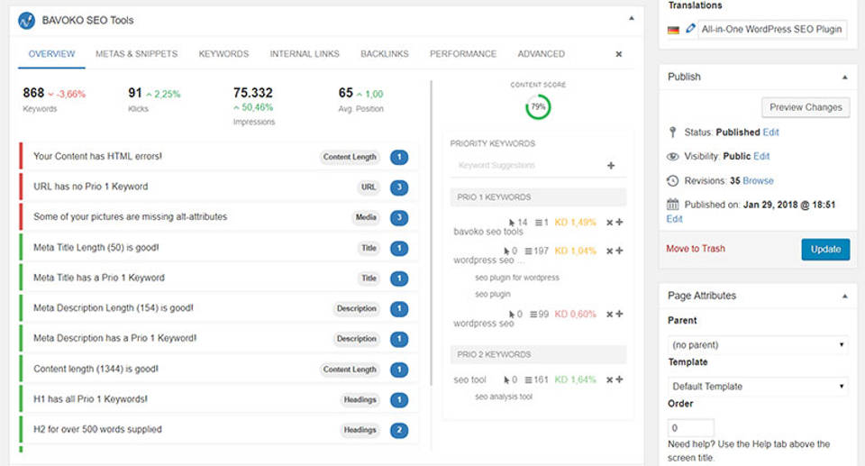Click the Move to Trash link
Viewport: 865px width, 466px height.
pyautogui.click(x=695, y=249)
